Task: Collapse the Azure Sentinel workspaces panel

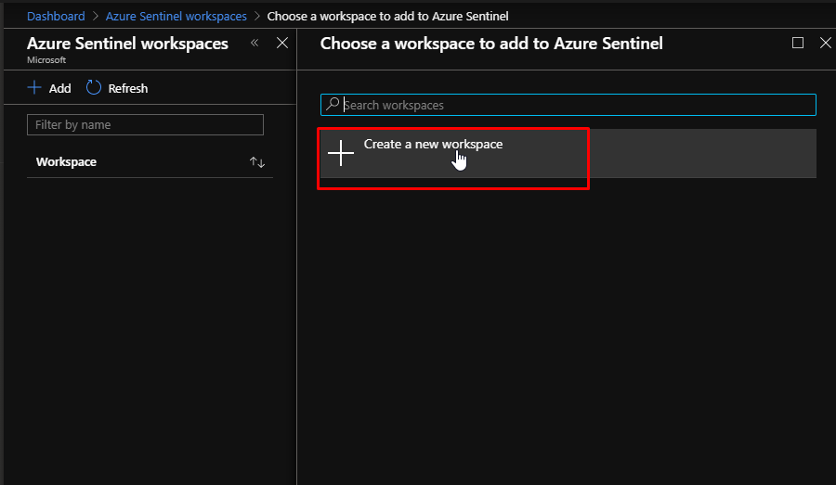Action: pos(255,43)
